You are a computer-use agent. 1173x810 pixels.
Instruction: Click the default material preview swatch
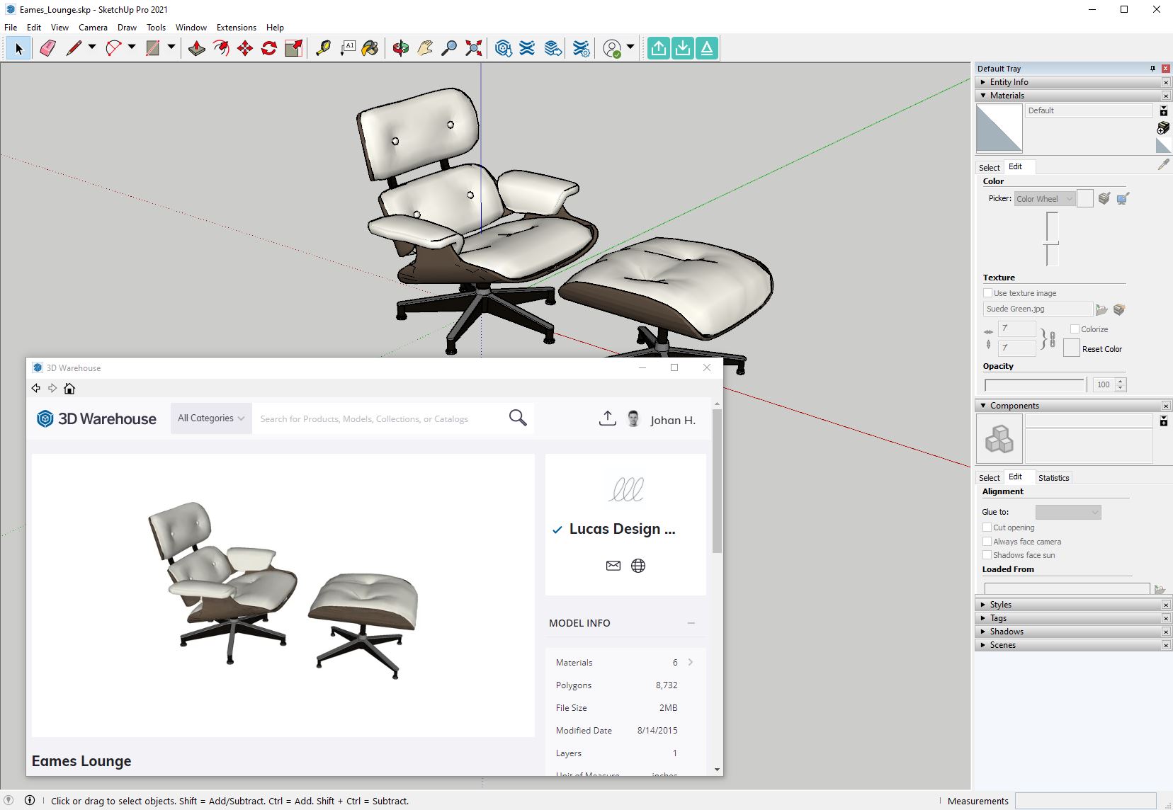click(999, 128)
